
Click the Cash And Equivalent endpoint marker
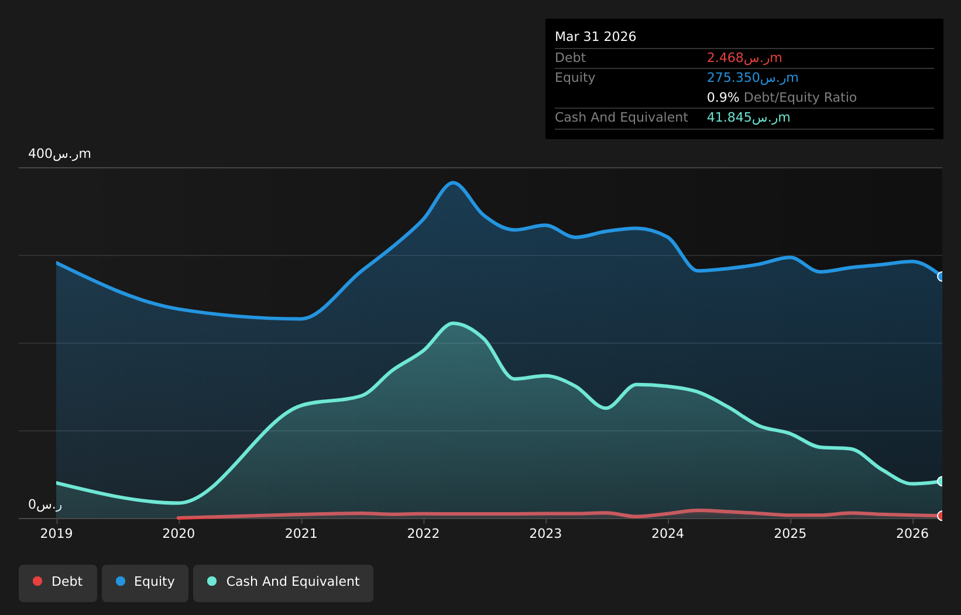tap(941, 481)
